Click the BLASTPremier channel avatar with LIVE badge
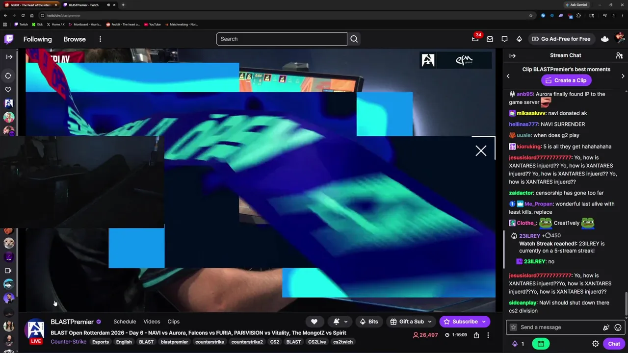Screen dimensions: 628x353 [35, 331]
